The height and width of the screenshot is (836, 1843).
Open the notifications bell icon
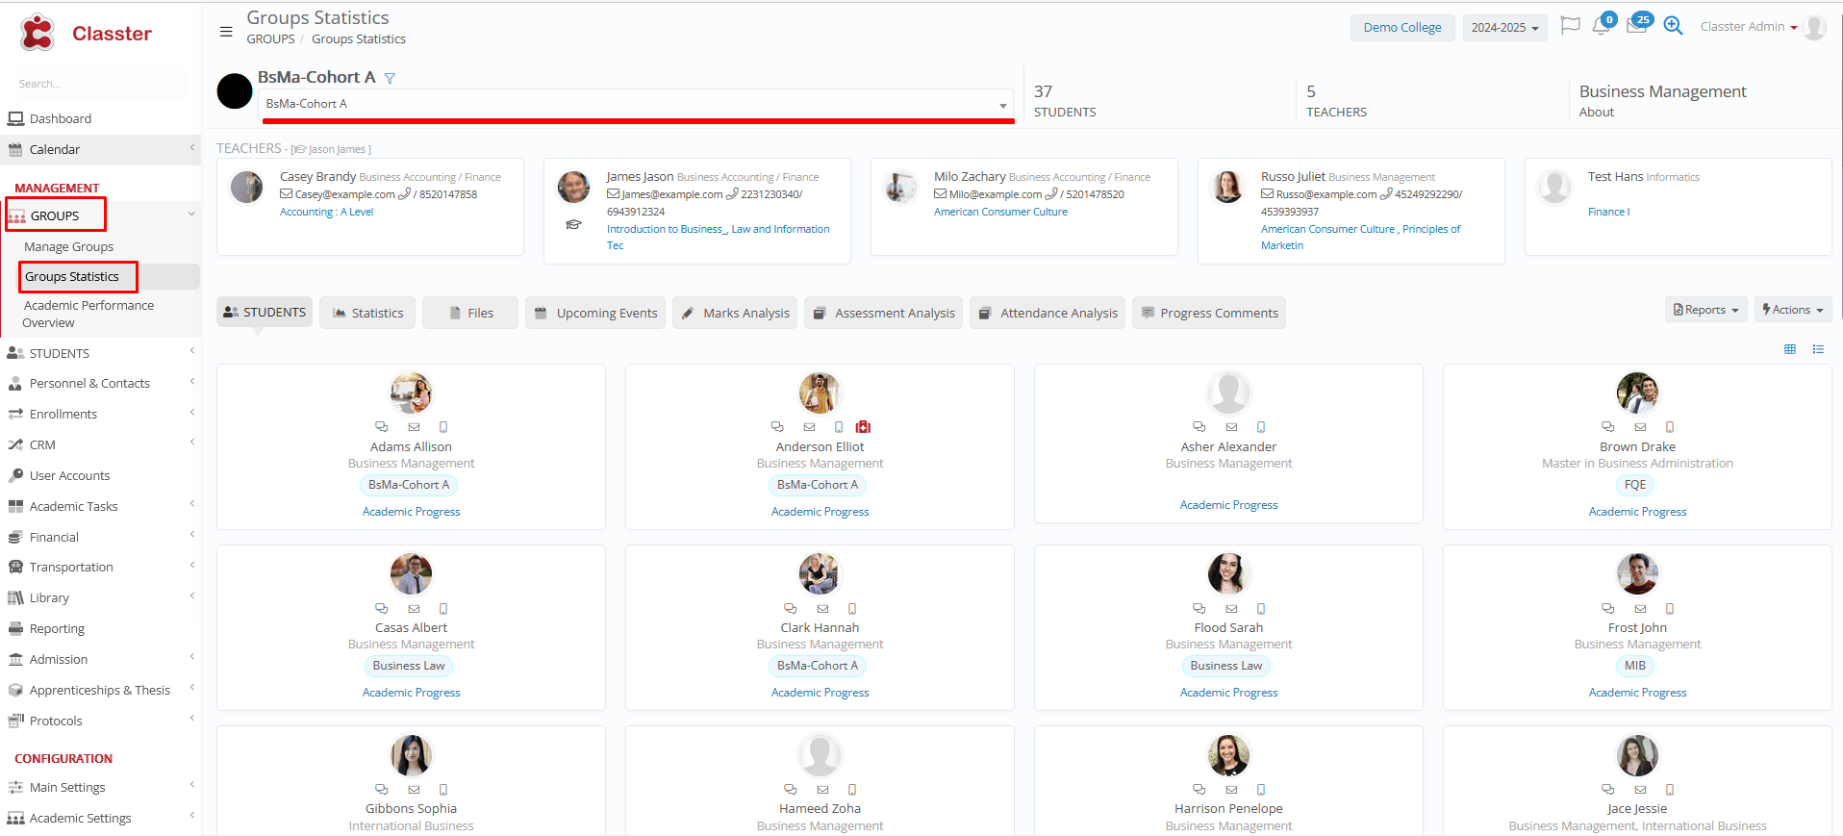(x=1601, y=26)
